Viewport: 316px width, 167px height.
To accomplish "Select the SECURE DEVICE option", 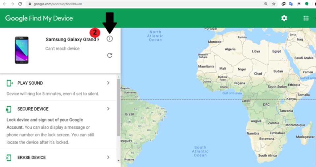I will point(59,125).
